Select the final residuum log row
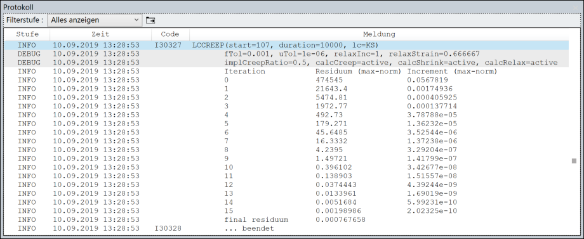 tap(287, 220)
